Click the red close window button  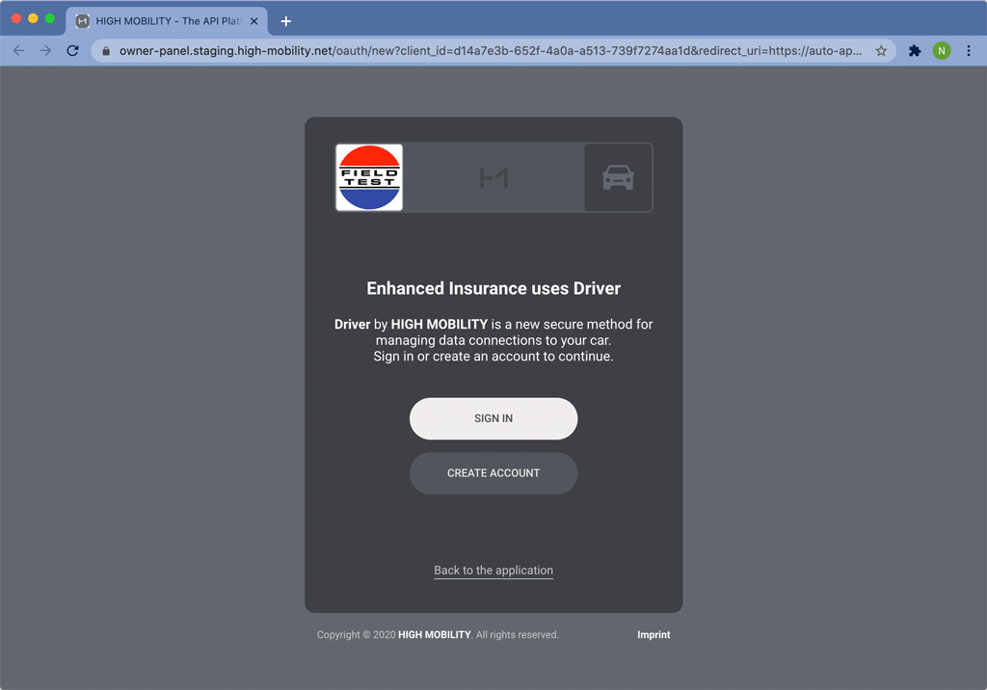[x=16, y=18]
